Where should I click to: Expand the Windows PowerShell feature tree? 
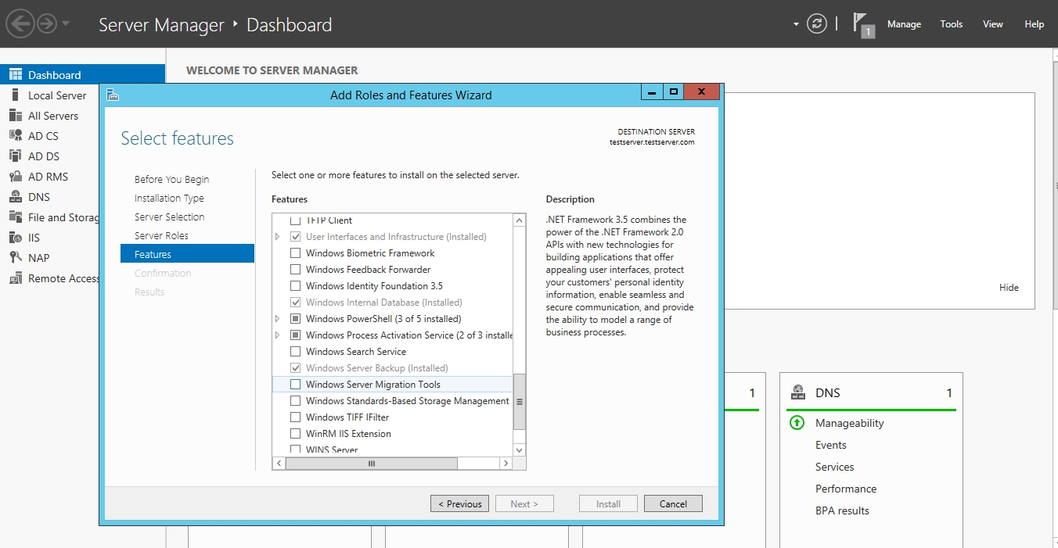pos(277,319)
